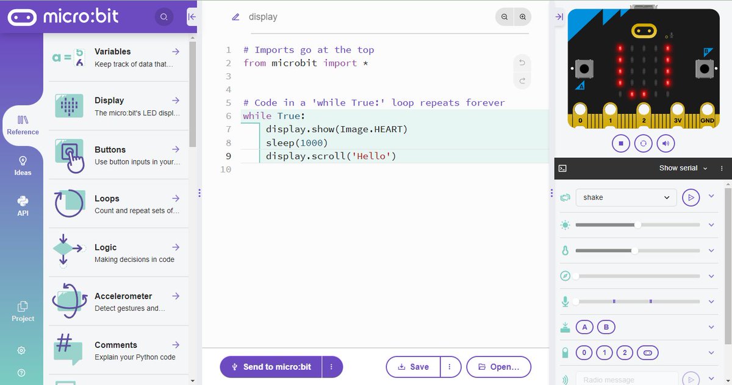Collapse the reference sidebar

click(192, 17)
